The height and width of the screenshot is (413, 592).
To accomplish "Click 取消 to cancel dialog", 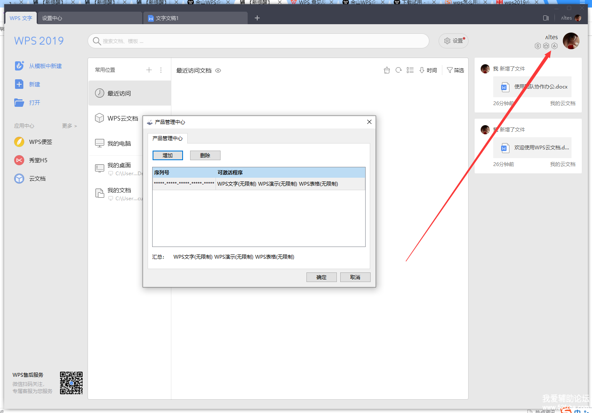I will click(x=355, y=277).
